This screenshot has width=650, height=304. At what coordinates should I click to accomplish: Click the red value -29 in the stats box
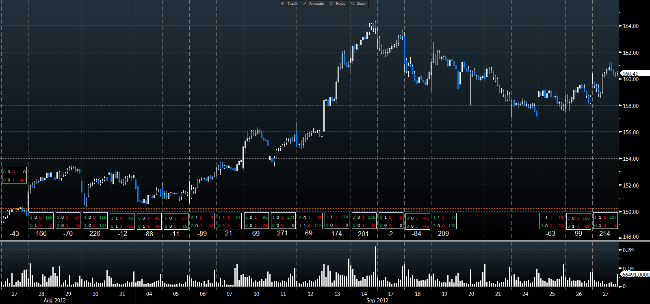click(x=264, y=226)
